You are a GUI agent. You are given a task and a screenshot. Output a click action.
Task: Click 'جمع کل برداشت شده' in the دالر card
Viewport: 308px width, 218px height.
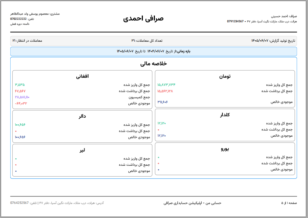click(134, 131)
